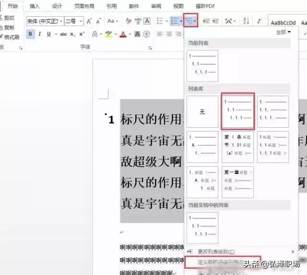
Task: Open the 全部 filter dropdown
Action: pos(283,32)
